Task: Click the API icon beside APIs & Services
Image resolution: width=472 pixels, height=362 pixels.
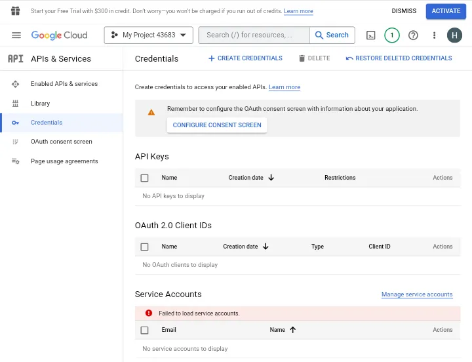Action: click(x=15, y=58)
